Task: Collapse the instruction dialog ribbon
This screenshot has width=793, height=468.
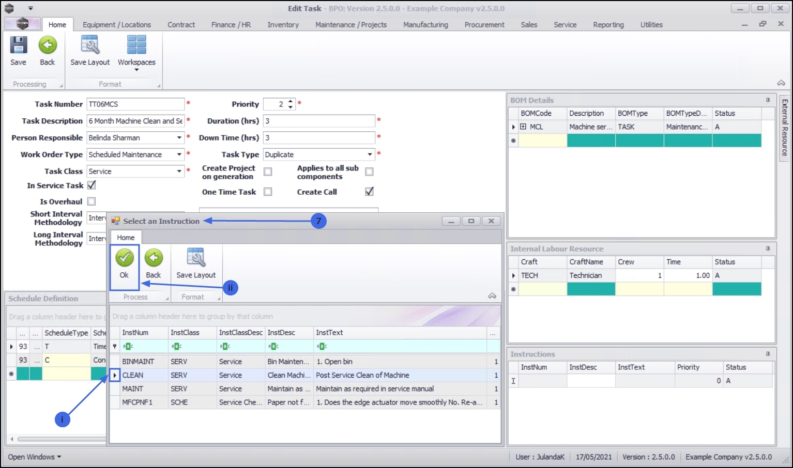Action: (x=492, y=296)
